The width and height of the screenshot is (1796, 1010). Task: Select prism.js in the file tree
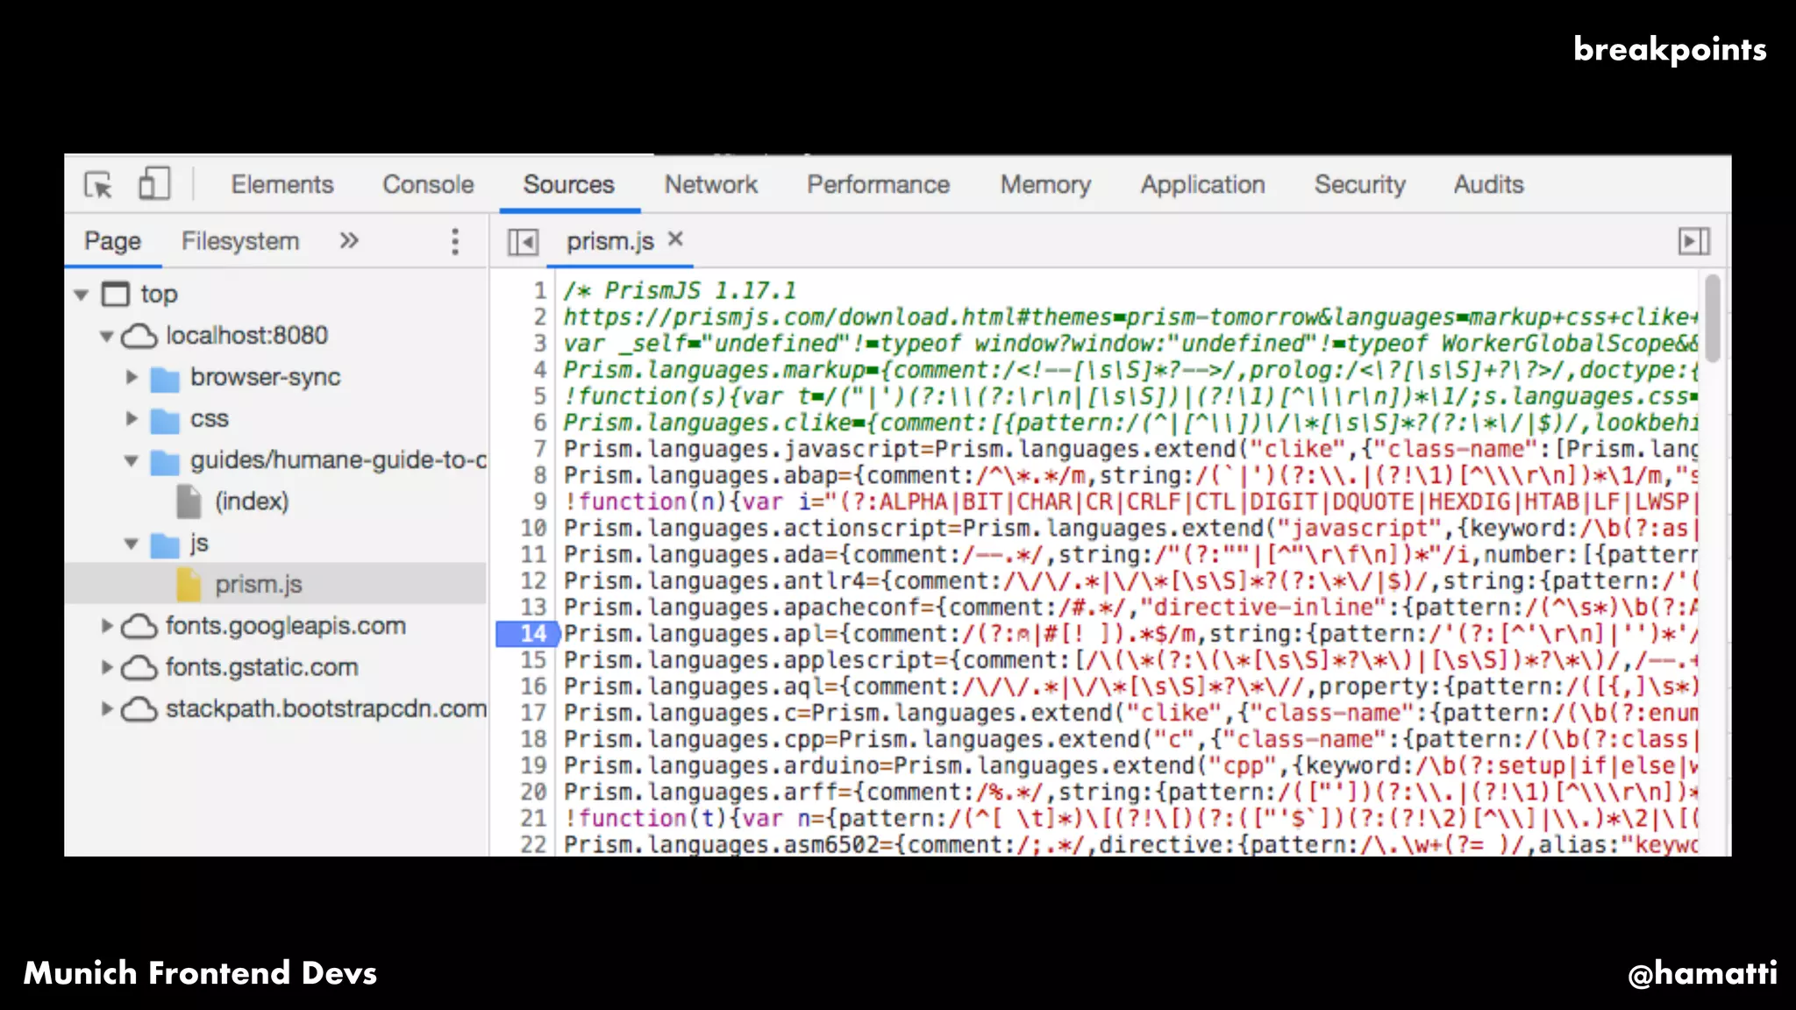click(x=259, y=585)
